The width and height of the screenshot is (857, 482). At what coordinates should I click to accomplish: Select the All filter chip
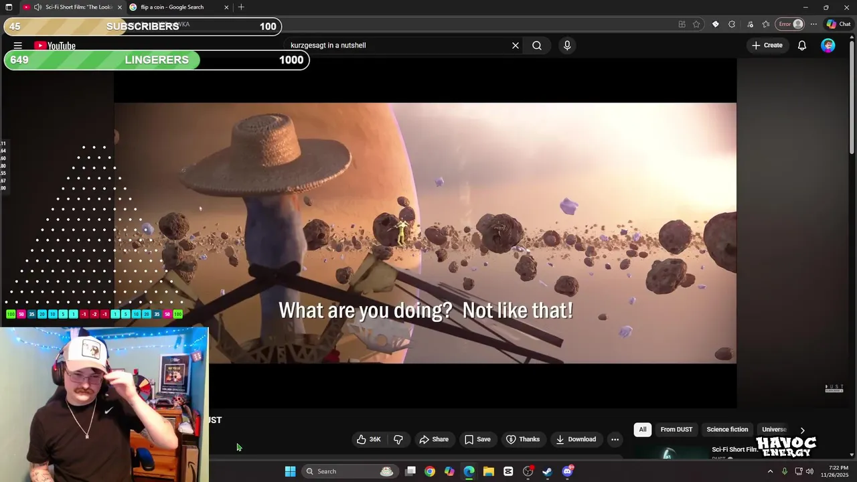point(643,429)
